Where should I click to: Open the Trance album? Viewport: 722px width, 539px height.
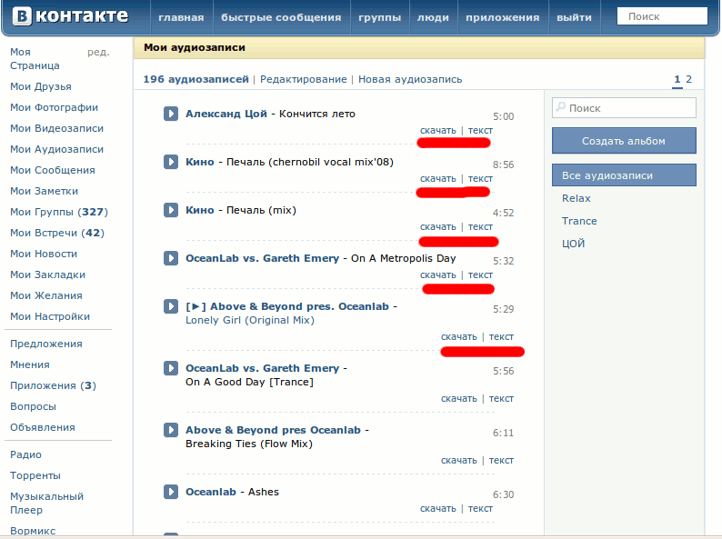pyautogui.click(x=579, y=221)
